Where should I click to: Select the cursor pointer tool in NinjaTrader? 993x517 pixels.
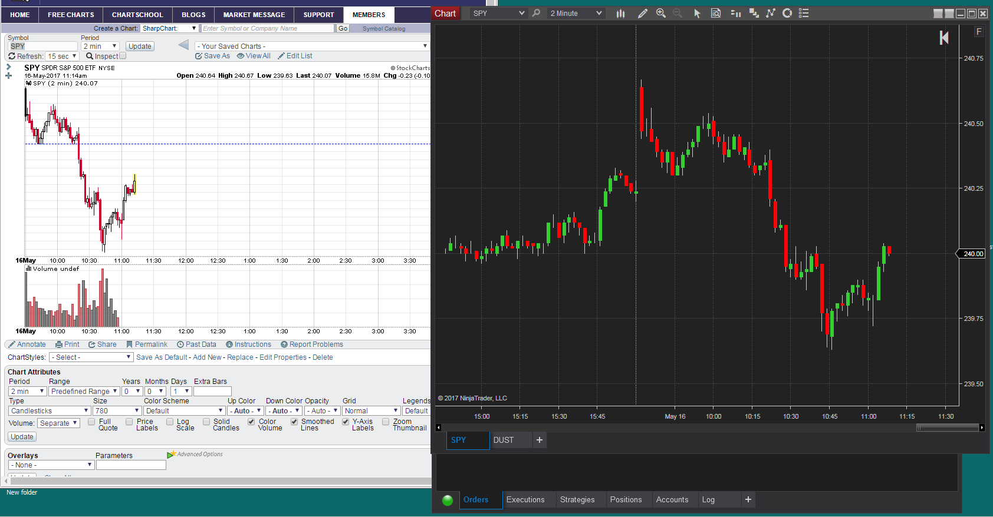(x=697, y=14)
